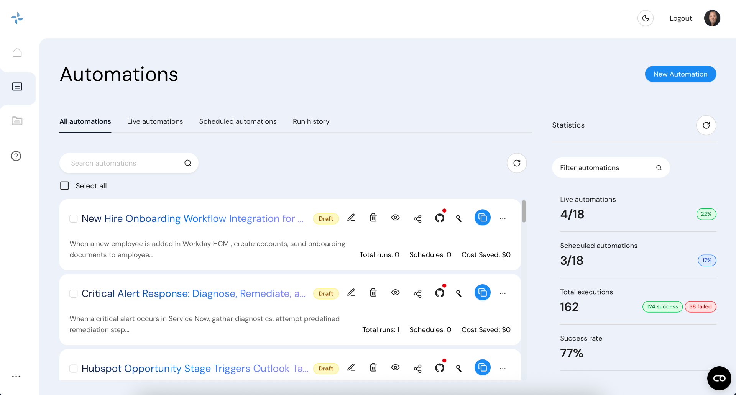
Task: Duplicate the Critical Alert Response automation
Action: 483,293
